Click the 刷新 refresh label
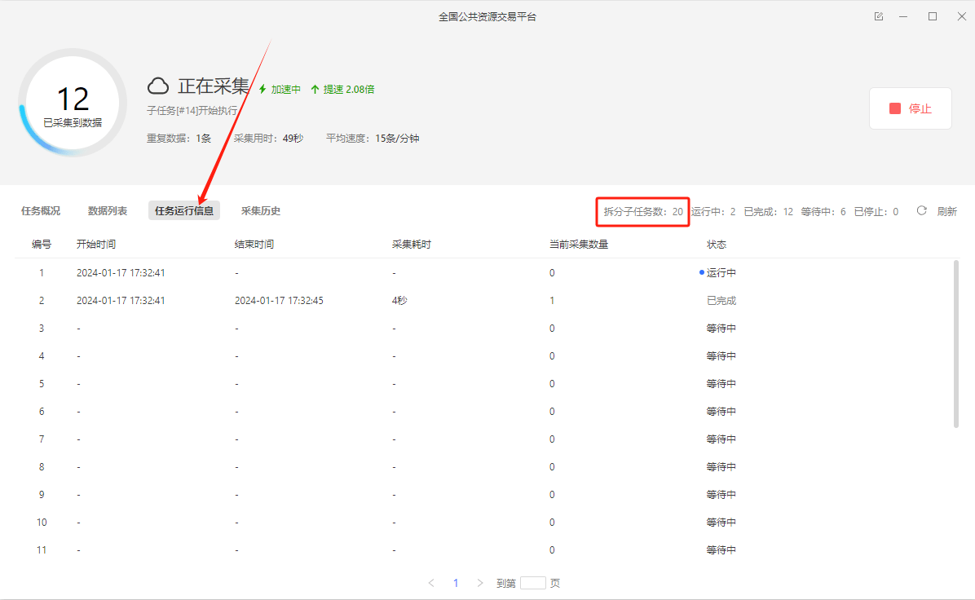This screenshot has width=975, height=600. point(947,211)
